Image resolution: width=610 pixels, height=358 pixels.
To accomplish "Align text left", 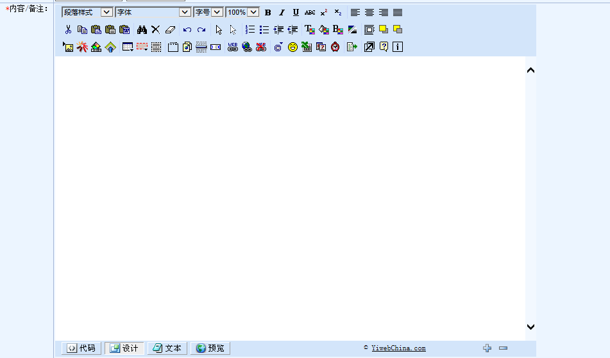I will pyautogui.click(x=355, y=12).
